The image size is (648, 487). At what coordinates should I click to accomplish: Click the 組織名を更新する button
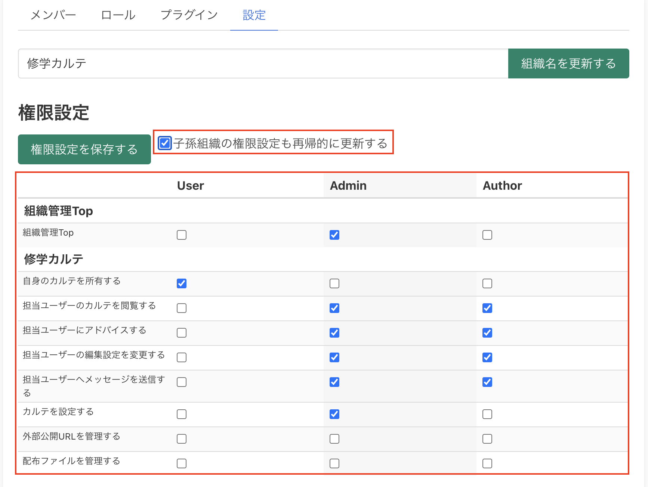coord(568,63)
